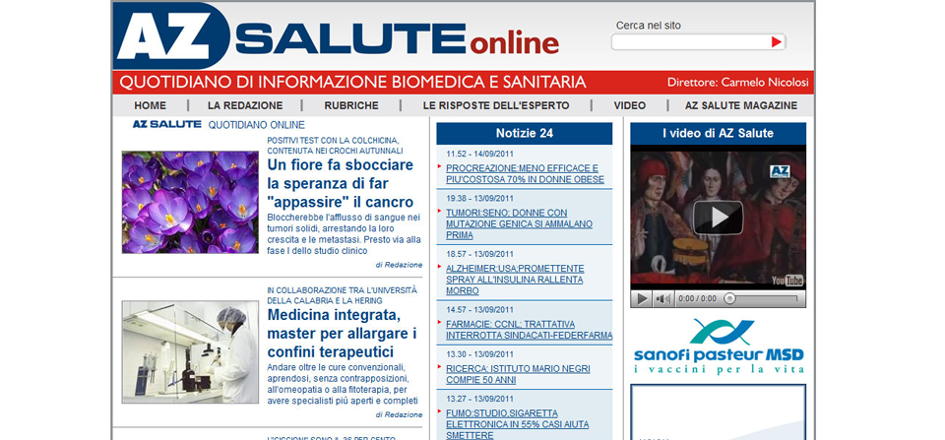Click the AZ Salute badge in the video corner
Image resolution: width=945 pixels, height=440 pixels.
click(780, 171)
